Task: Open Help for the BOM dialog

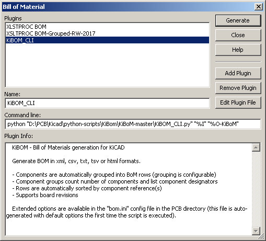Action: [238, 50]
